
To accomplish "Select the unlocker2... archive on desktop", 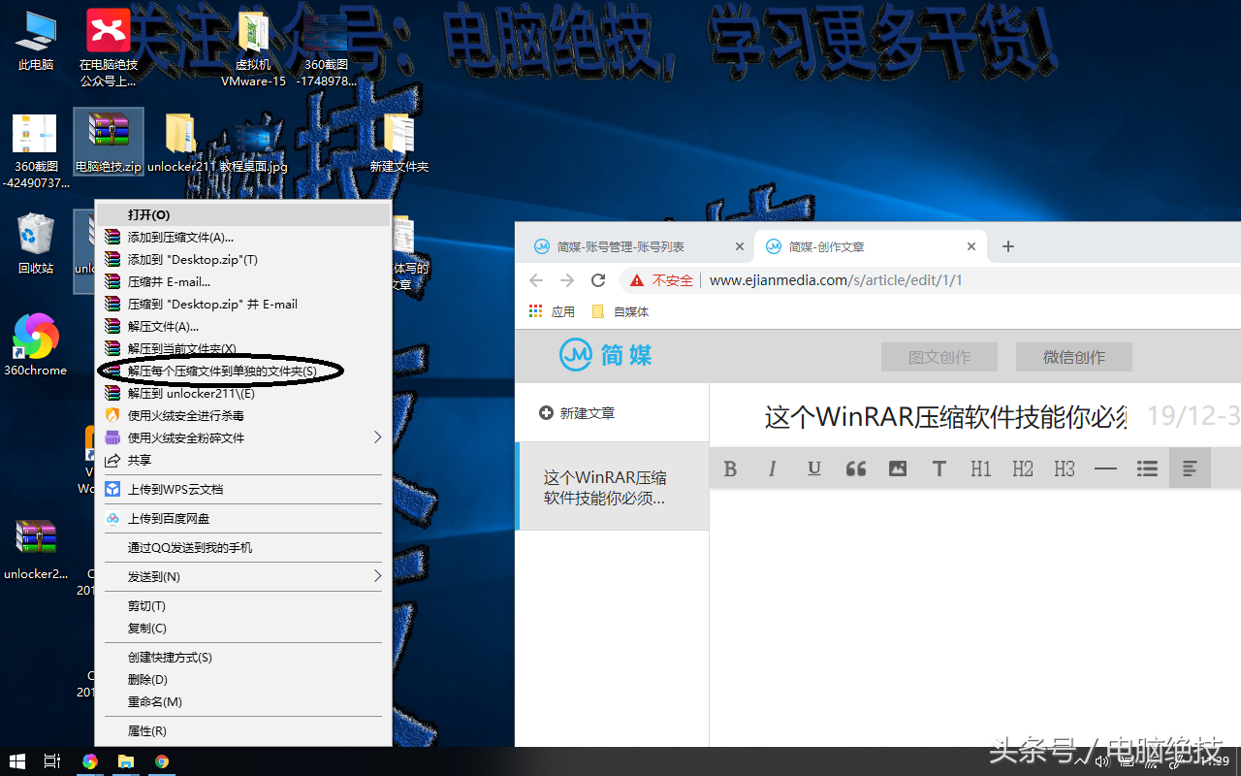I will pos(36,548).
